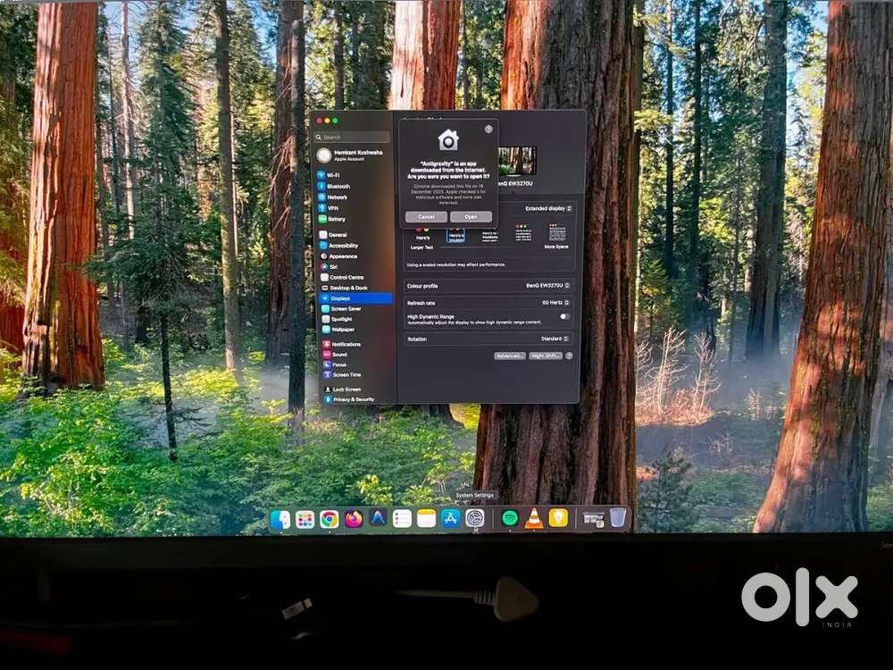893x670 pixels.
Task: Select the More Space resolution thumbnail
Action: tap(557, 234)
